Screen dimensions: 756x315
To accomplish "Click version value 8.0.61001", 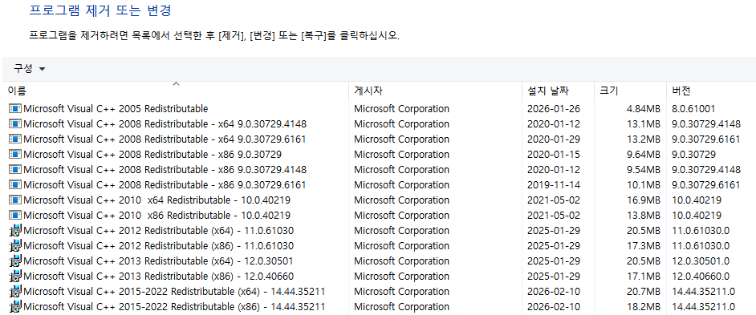I will (x=693, y=109).
